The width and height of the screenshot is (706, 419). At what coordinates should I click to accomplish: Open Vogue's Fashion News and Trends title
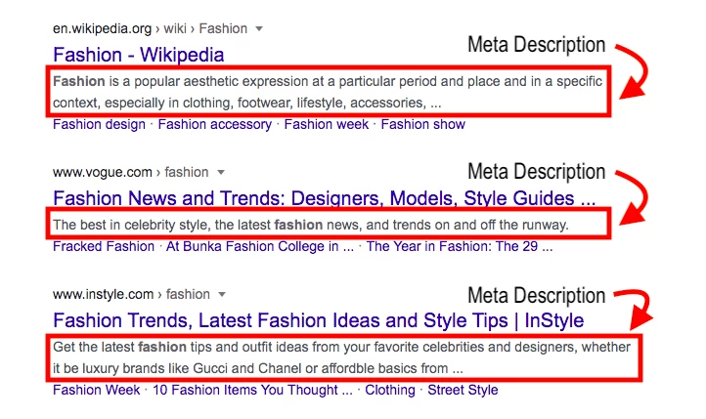point(325,198)
